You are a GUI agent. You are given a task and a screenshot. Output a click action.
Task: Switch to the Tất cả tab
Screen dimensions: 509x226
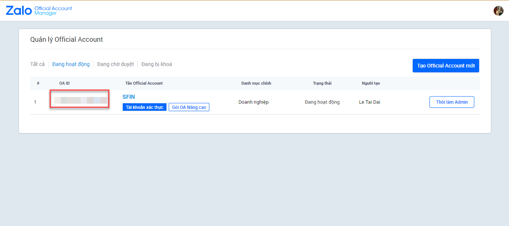[37, 64]
